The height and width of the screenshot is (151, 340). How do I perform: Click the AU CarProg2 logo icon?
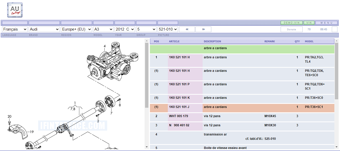[15, 10]
